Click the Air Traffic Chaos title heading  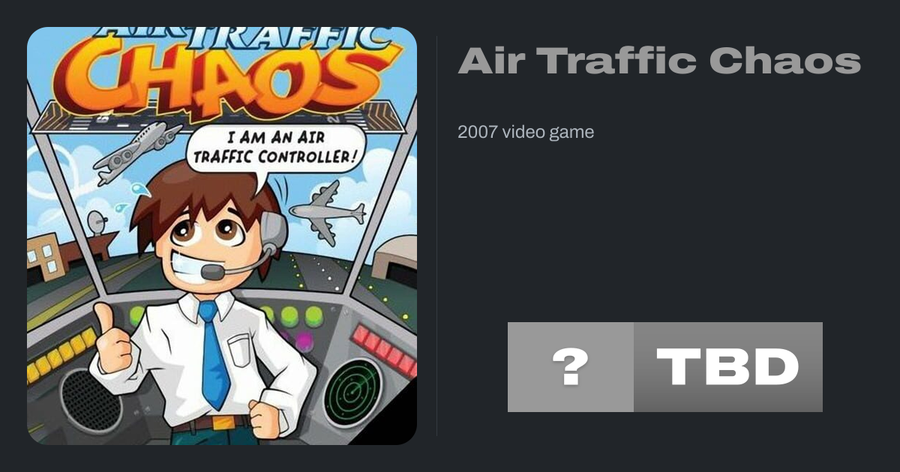(x=659, y=60)
